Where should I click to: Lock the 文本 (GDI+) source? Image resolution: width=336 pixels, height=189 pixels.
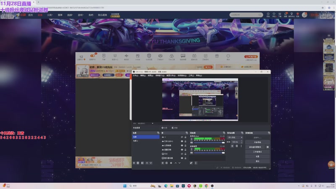click(186, 142)
